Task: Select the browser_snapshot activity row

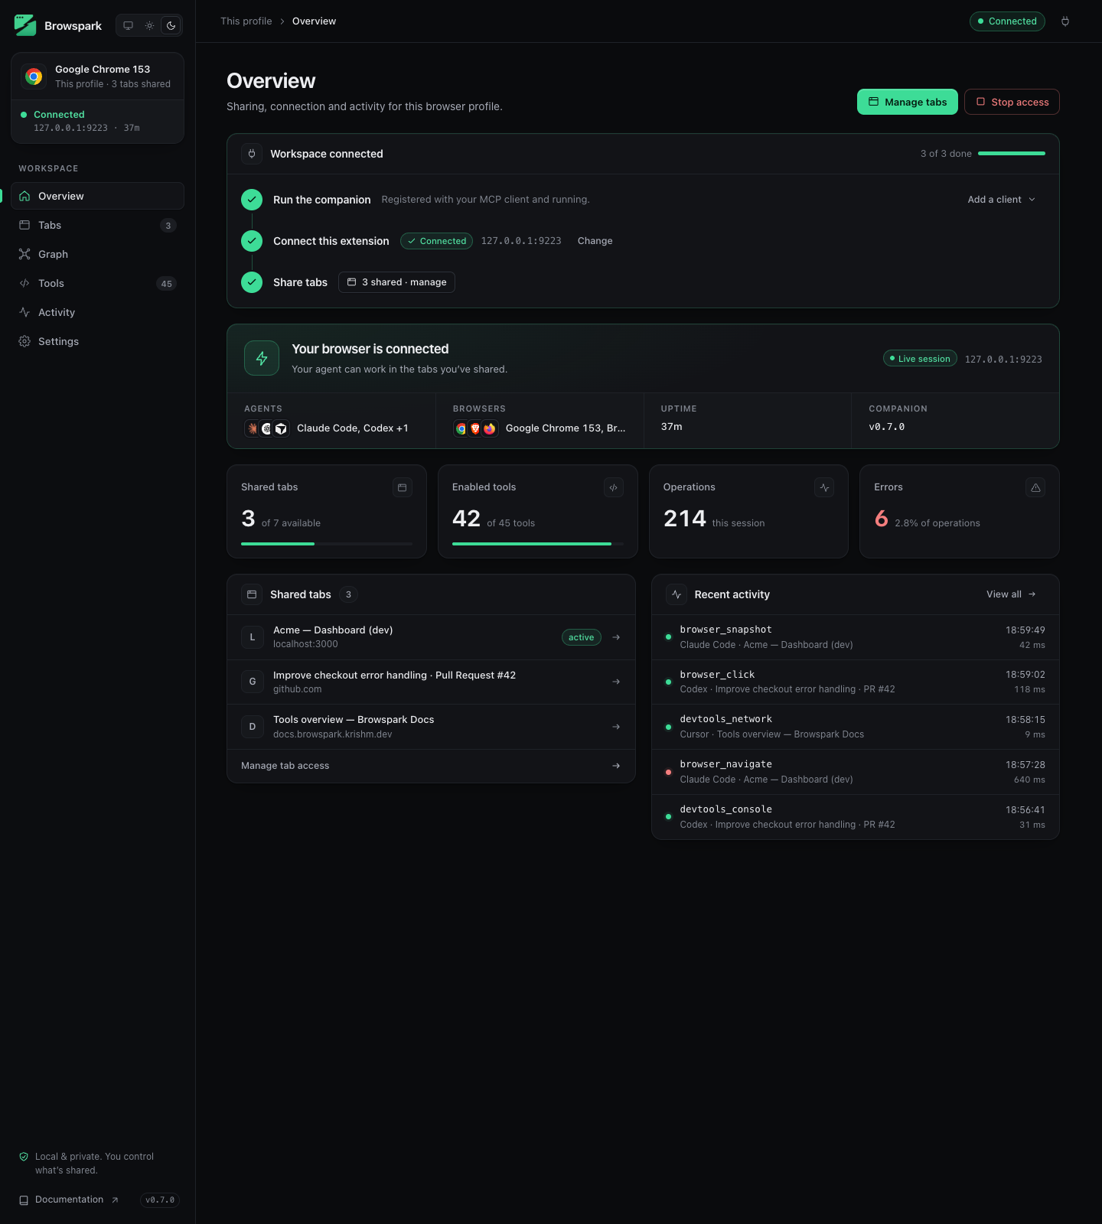Action: click(x=856, y=637)
